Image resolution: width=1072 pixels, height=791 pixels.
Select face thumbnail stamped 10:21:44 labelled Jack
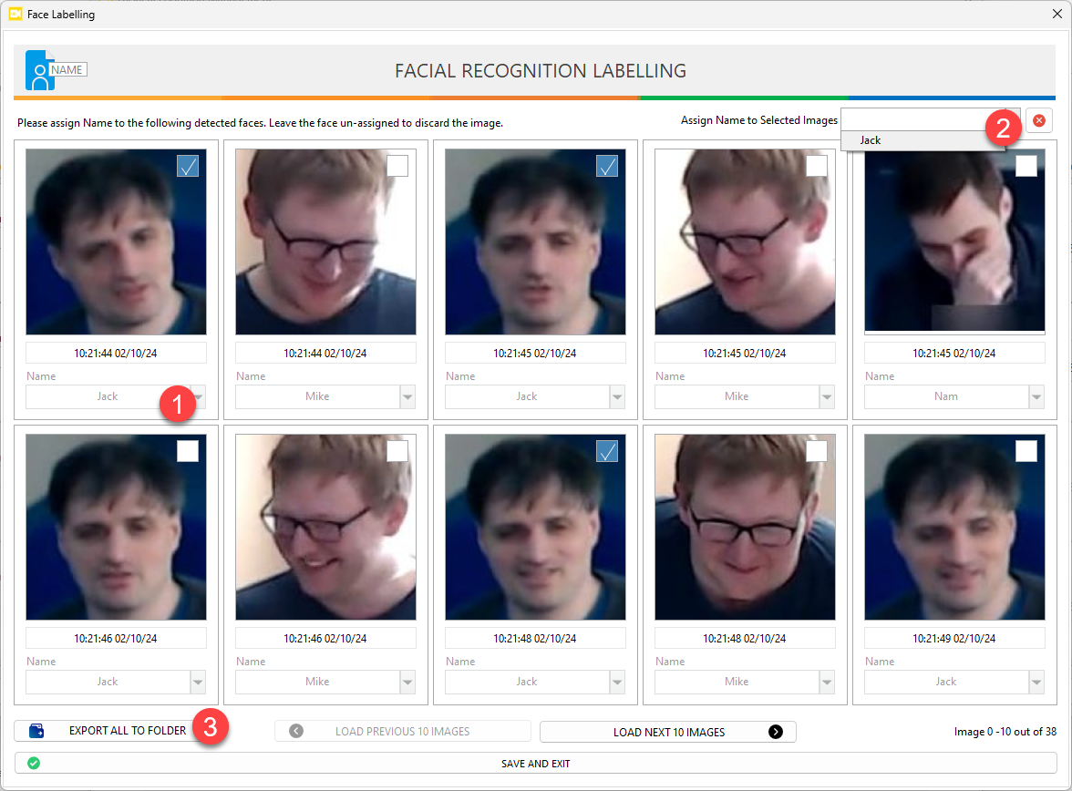tap(117, 242)
